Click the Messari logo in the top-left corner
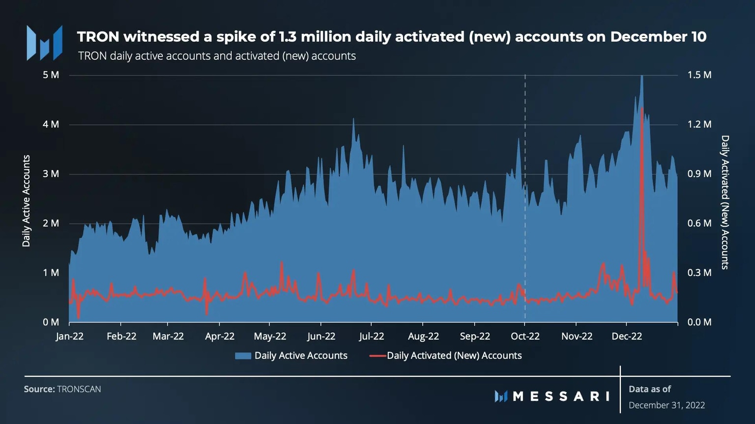Image resolution: width=755 pixels, height=424 pixels. click(44, 42)
